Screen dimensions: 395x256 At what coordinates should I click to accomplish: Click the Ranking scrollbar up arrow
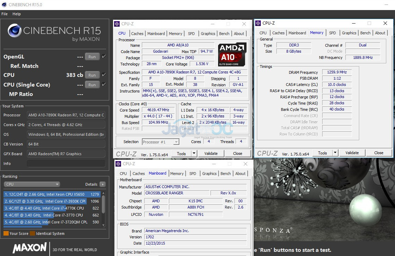pos(103,193)
